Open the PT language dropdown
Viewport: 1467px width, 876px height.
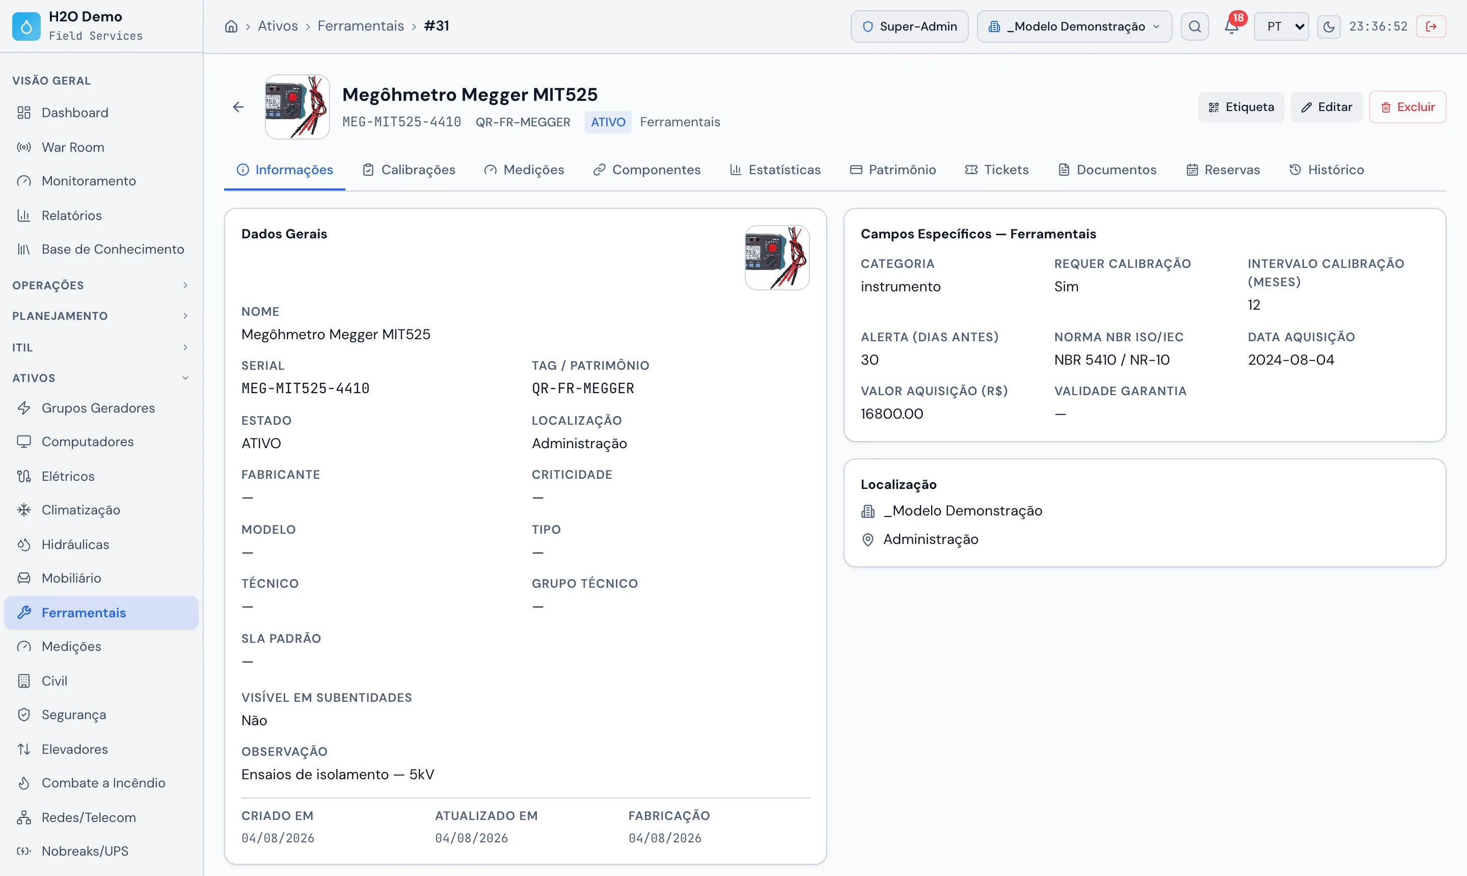click(1281, 26)
